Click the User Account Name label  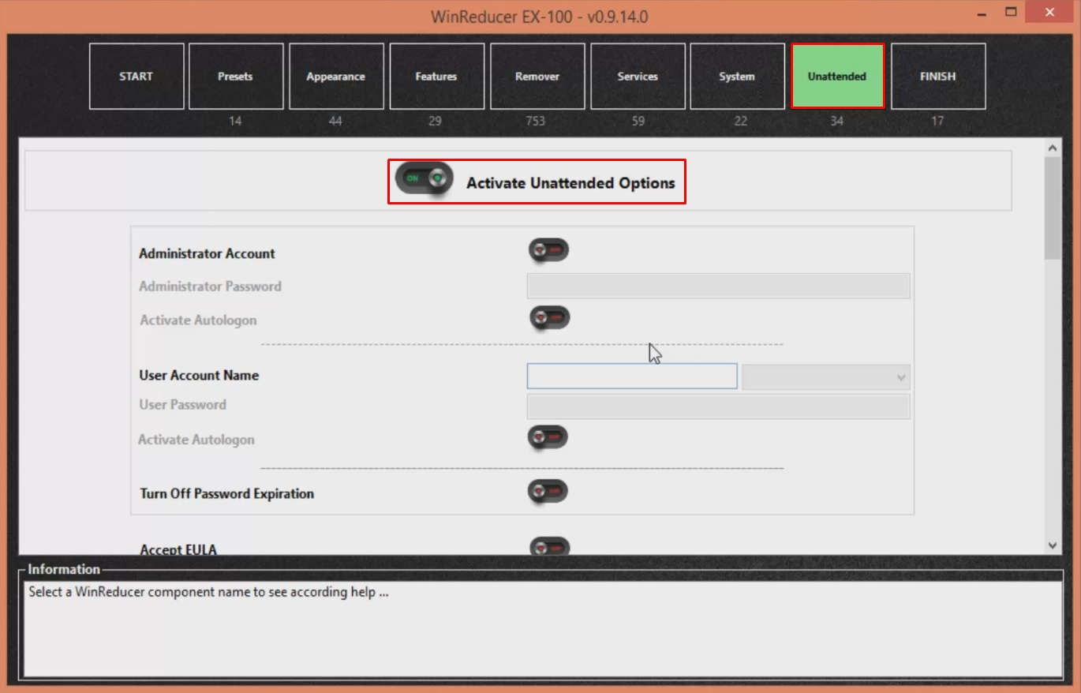(199, 375)
